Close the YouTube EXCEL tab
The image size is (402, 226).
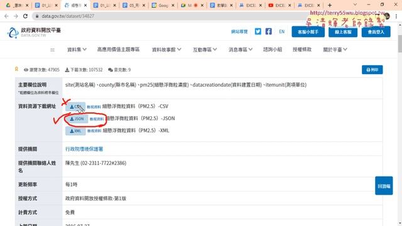click(x=290, y=5)
